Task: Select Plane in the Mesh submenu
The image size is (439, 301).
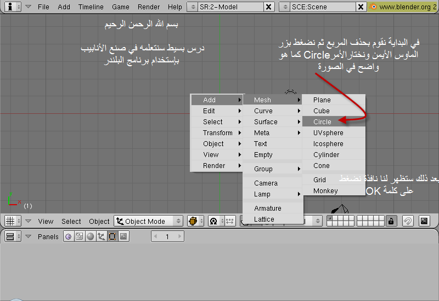Action: pos(334,100)
